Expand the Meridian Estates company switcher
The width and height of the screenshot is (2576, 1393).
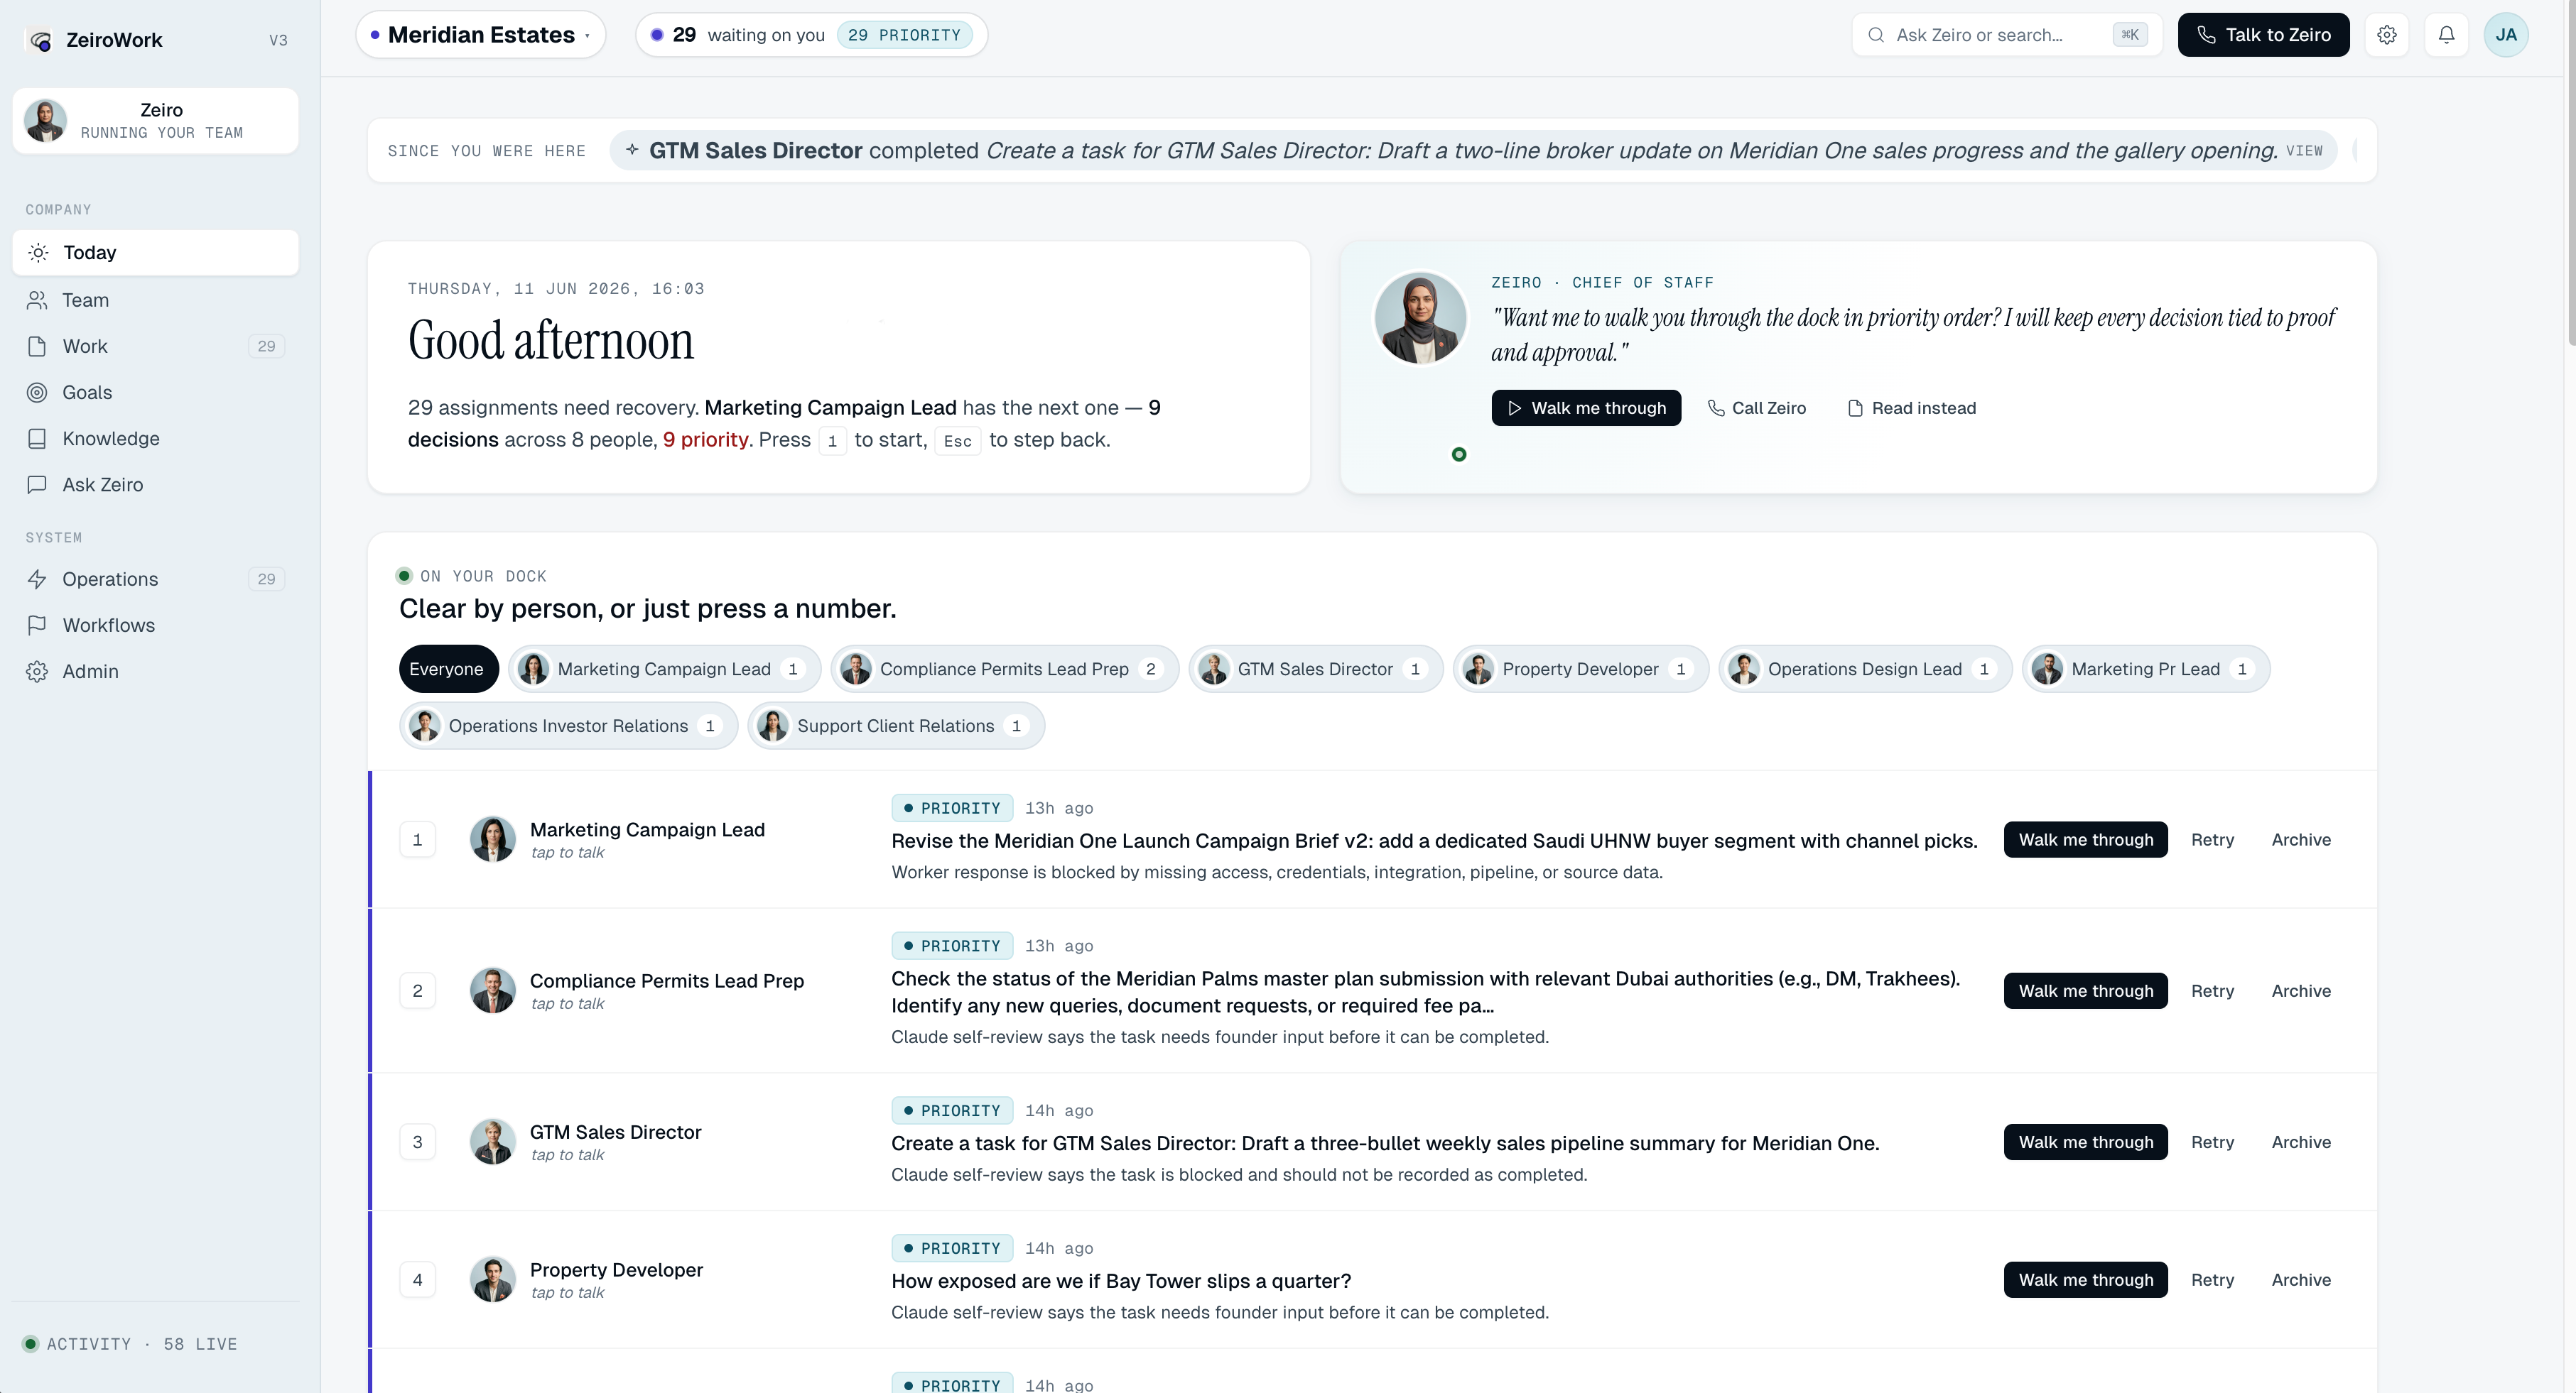481,35
